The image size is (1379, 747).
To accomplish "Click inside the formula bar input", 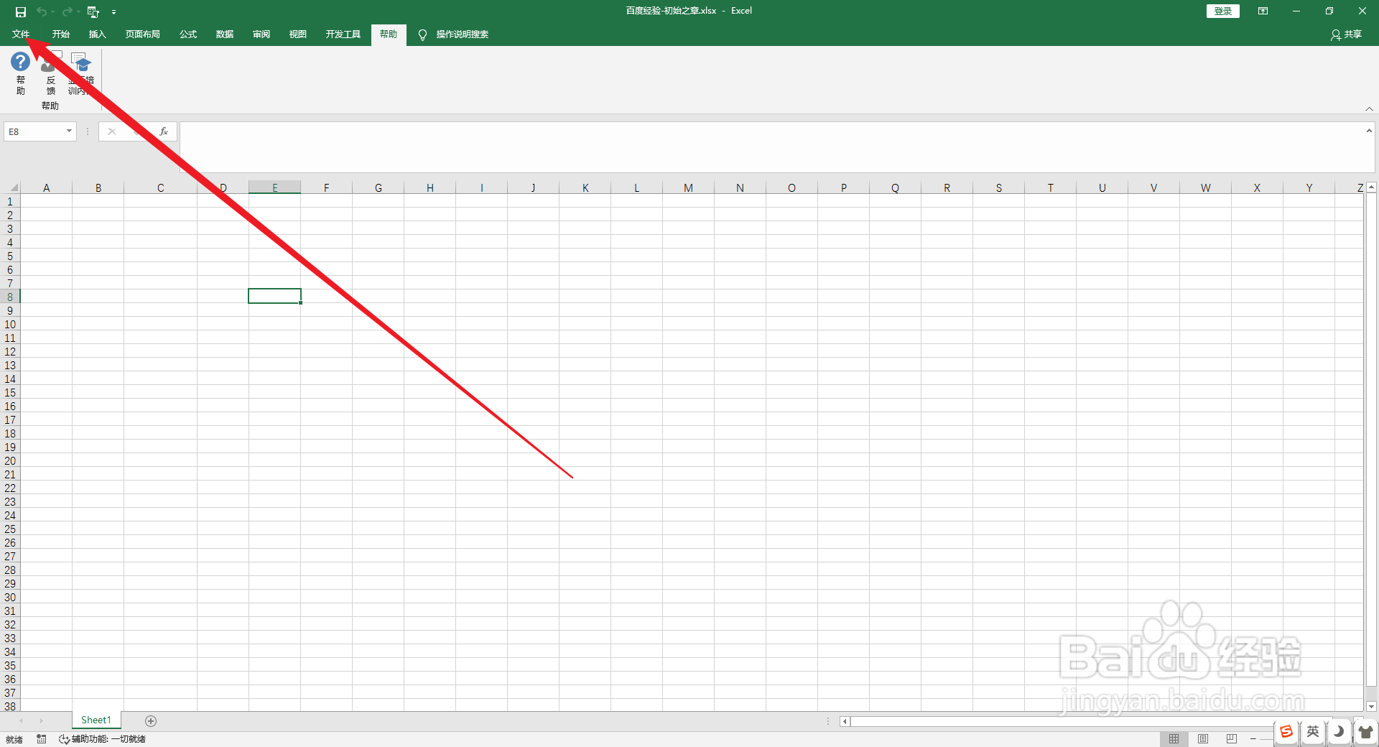I will coord(772,147).
